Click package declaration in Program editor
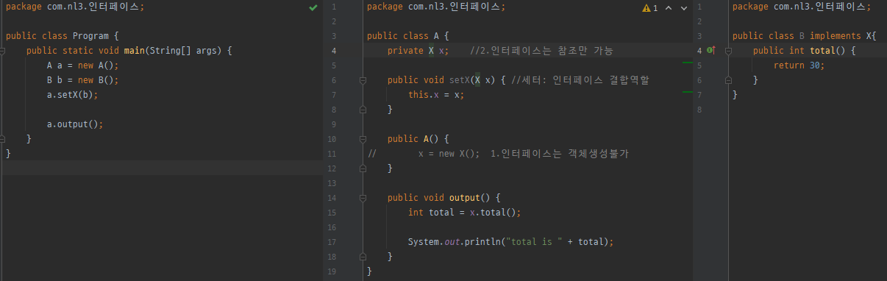This screenshot has width=887, height=281. tap(75, 7)
